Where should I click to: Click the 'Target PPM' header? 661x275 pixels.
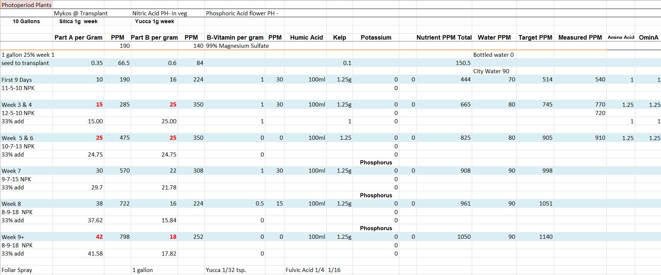point(535,37)
